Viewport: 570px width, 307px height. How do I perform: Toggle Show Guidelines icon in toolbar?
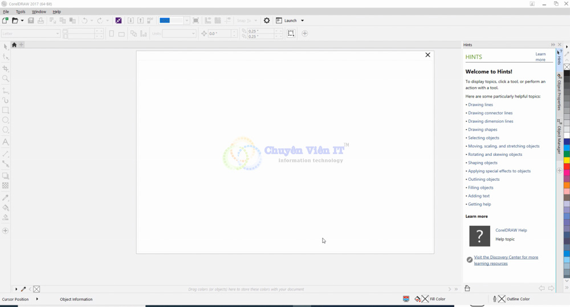(227, 20)
